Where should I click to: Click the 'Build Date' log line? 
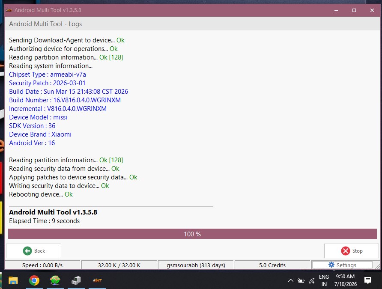(x=69, y=92)
